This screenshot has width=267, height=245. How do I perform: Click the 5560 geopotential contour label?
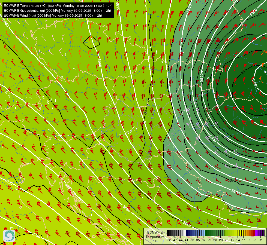pos(189,8)
